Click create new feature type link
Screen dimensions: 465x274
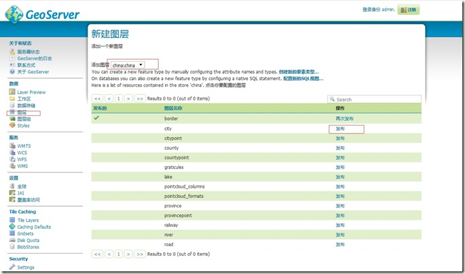(299, 72)
